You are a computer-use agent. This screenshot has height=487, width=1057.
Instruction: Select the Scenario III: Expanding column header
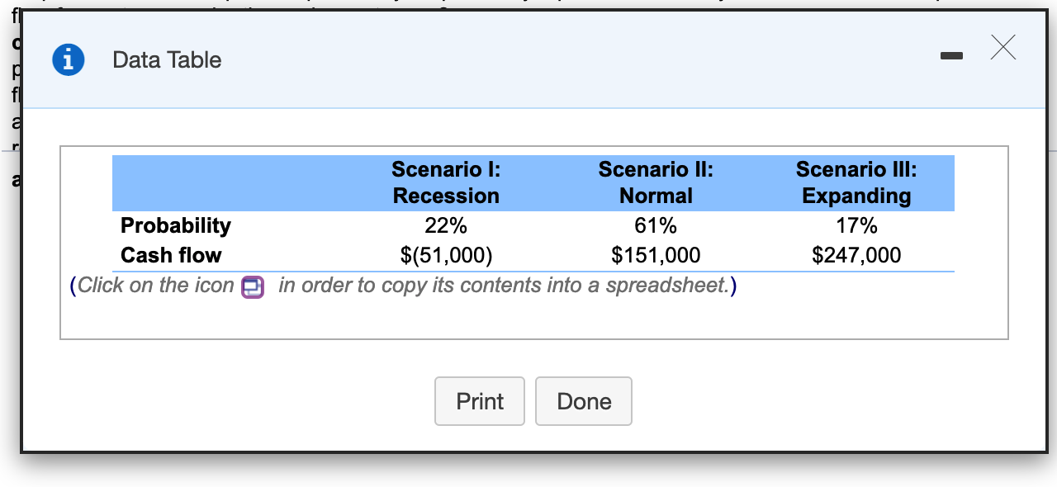(856, 182)
